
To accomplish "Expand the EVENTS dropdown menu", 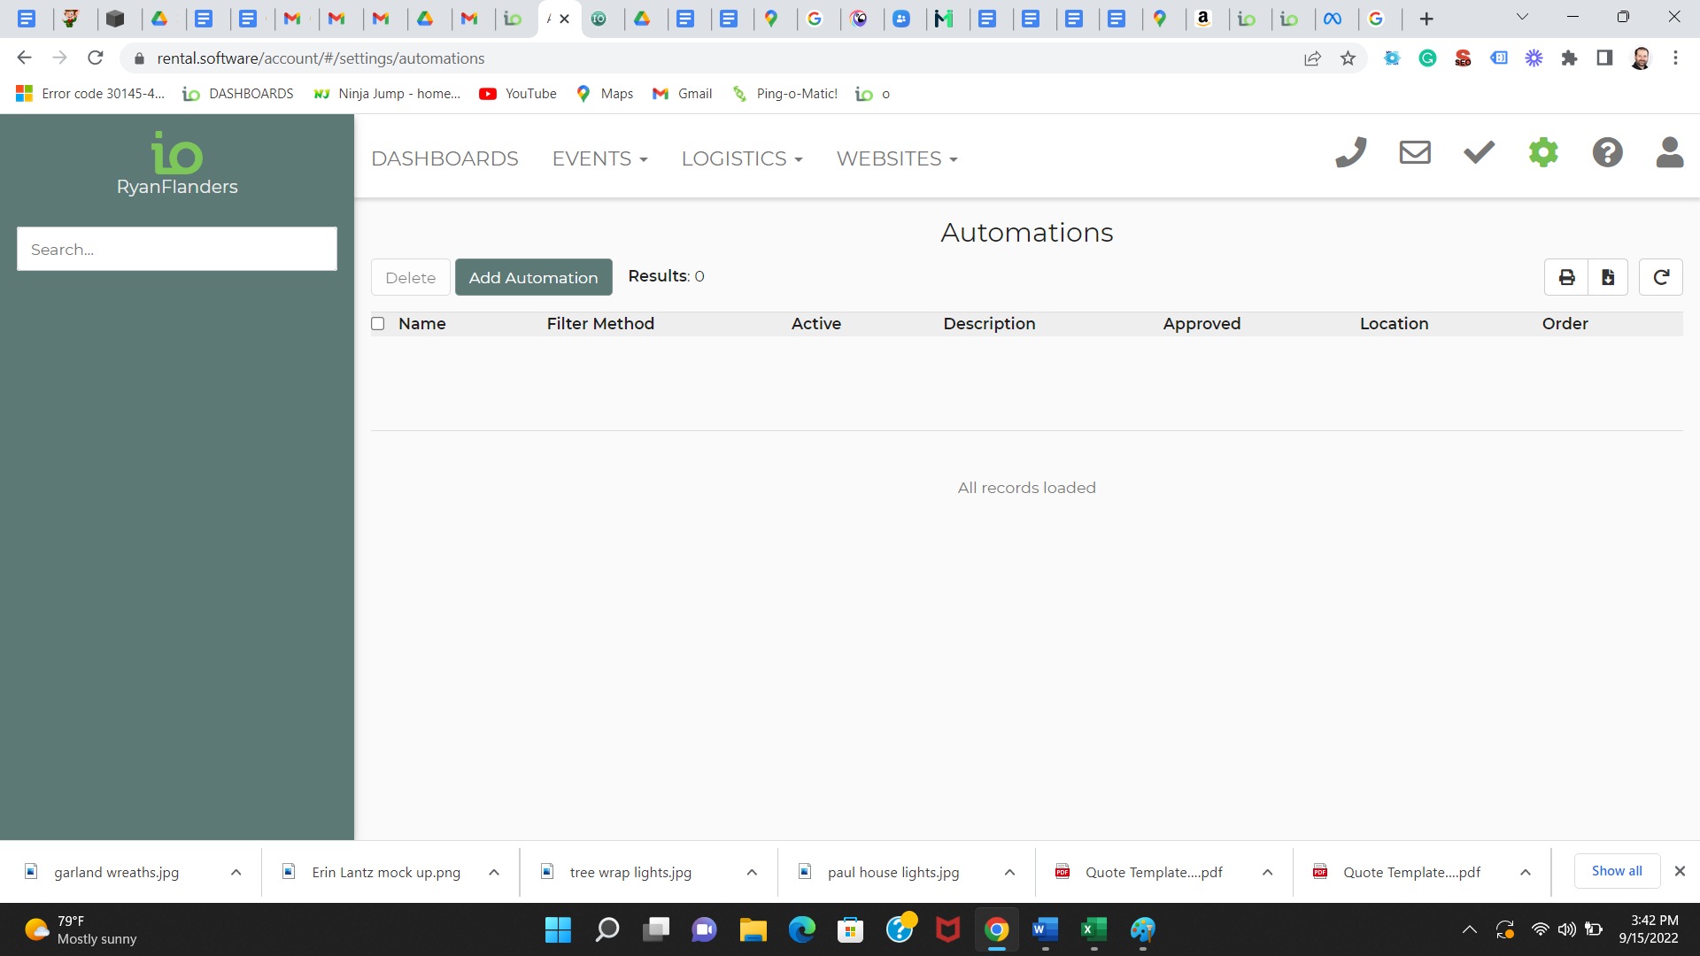I will tap(599, 159).
